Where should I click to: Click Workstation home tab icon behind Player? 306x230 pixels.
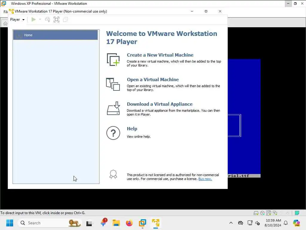(5, 23)
